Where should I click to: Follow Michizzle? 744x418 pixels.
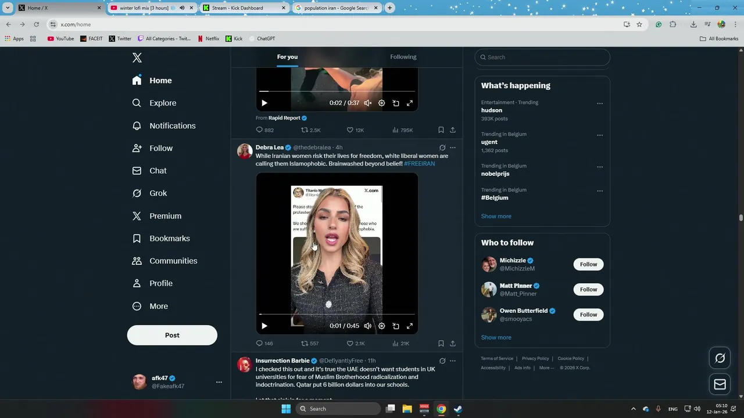point(588,264)
